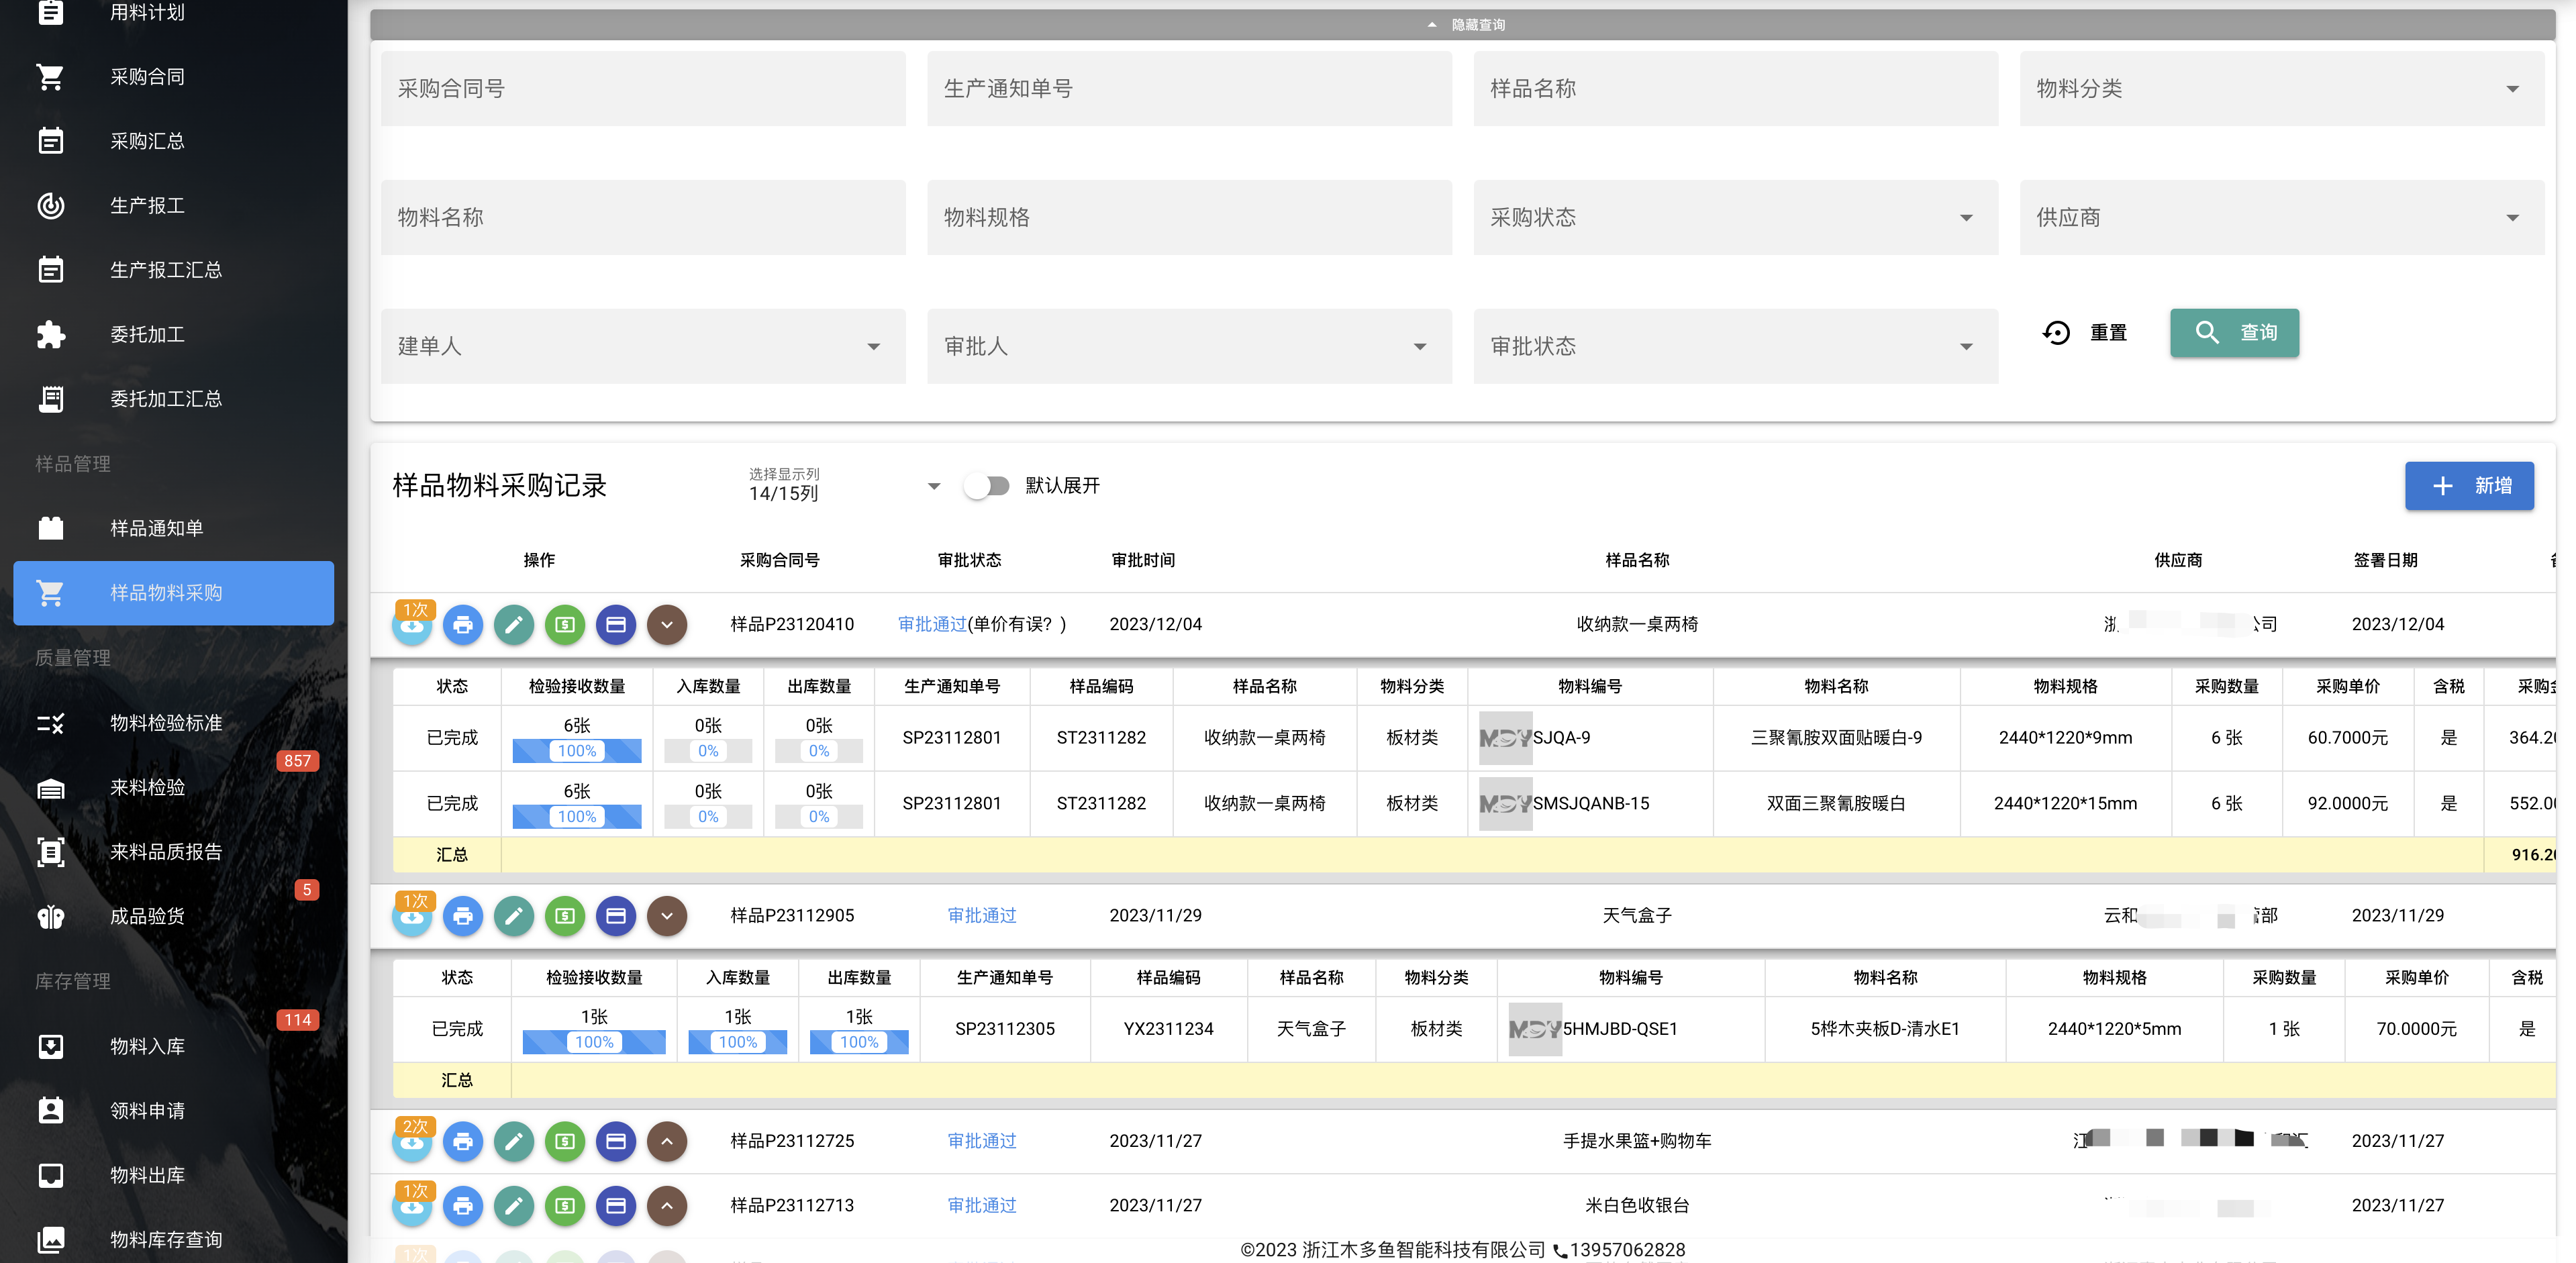Screen dimensions: 2576x1263
Task: Click the 查询 search button
Action: [2234, 333]
